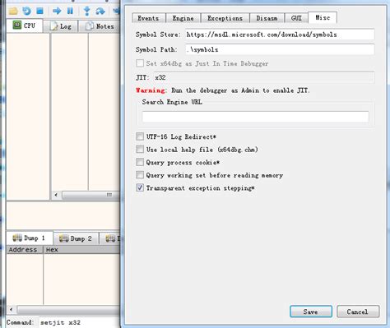
Task: Click the Hex column header in the dump
Action: click(x=81, y=250)
